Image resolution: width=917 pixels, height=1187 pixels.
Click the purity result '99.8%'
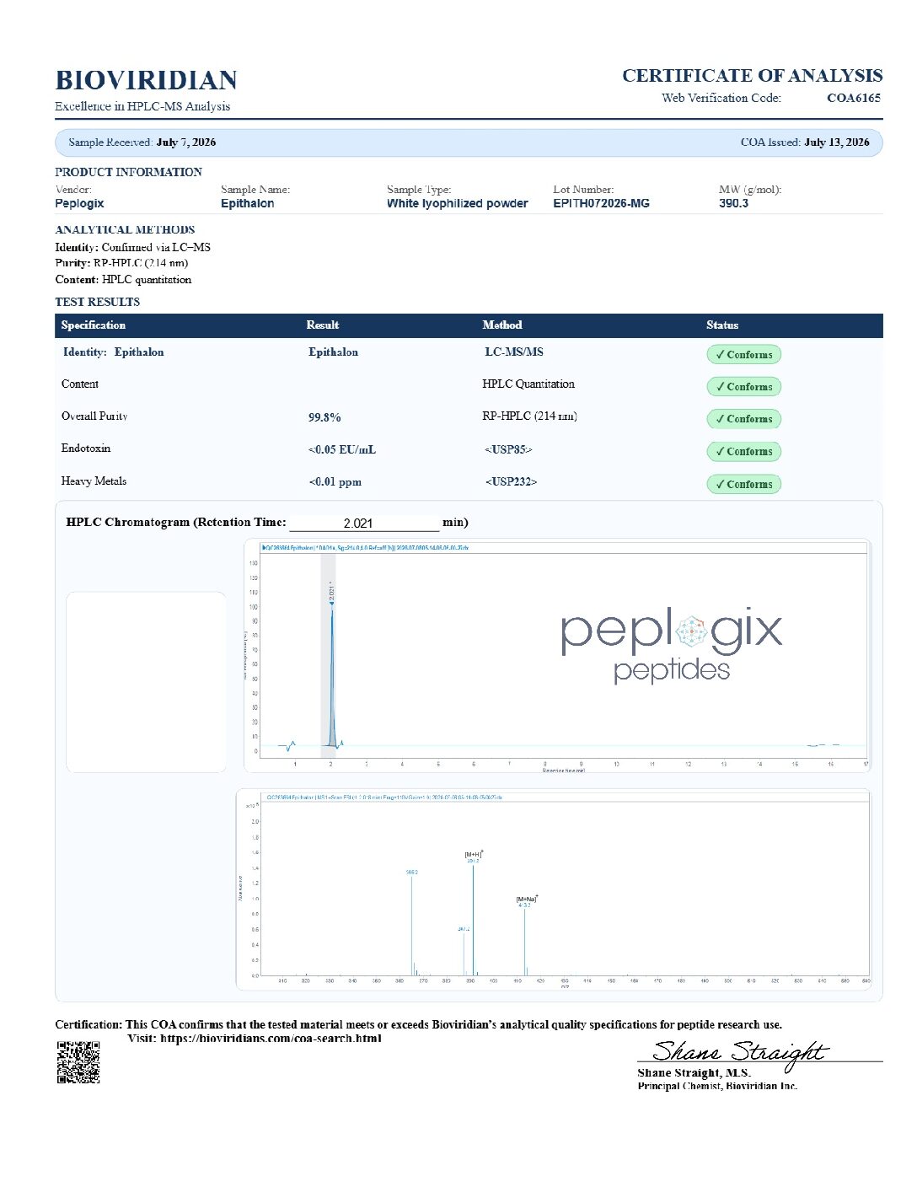click(x=324, y=417)
